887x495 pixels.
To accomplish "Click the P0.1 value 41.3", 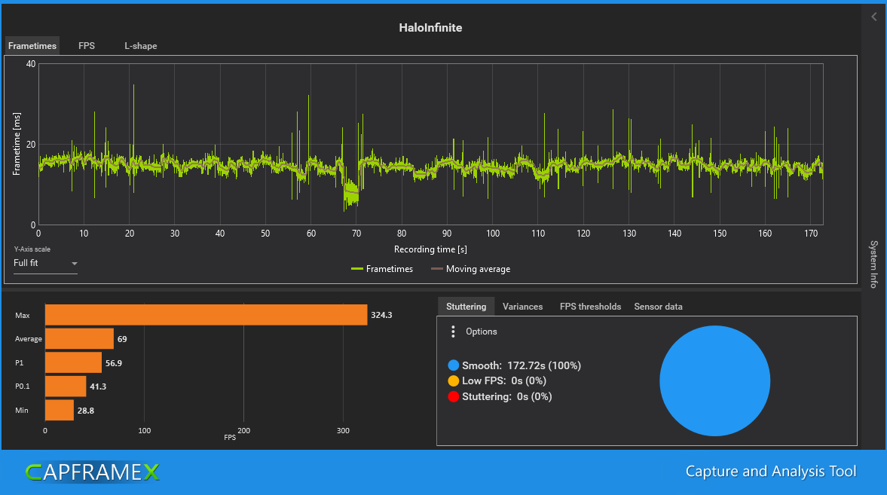I will click(98, 387).
